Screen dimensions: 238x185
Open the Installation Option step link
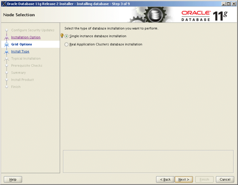[26, 37]
